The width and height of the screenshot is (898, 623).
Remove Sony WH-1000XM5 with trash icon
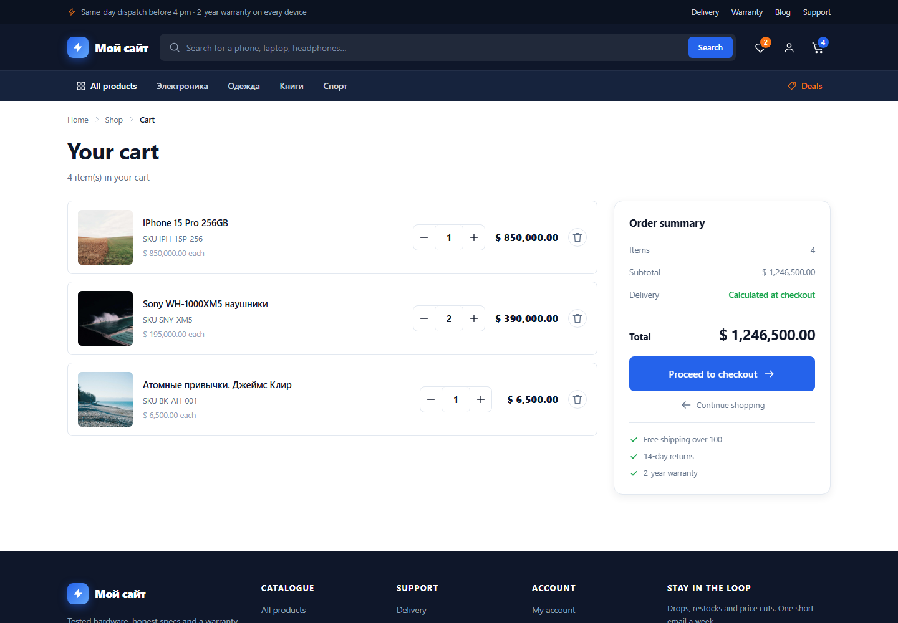point(577,318)
